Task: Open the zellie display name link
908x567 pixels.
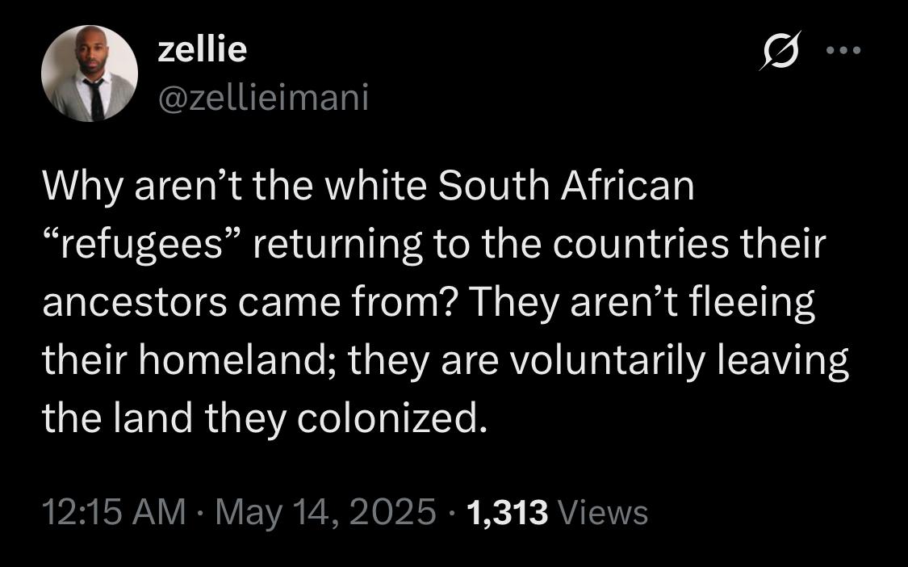Action: [203, 49]
